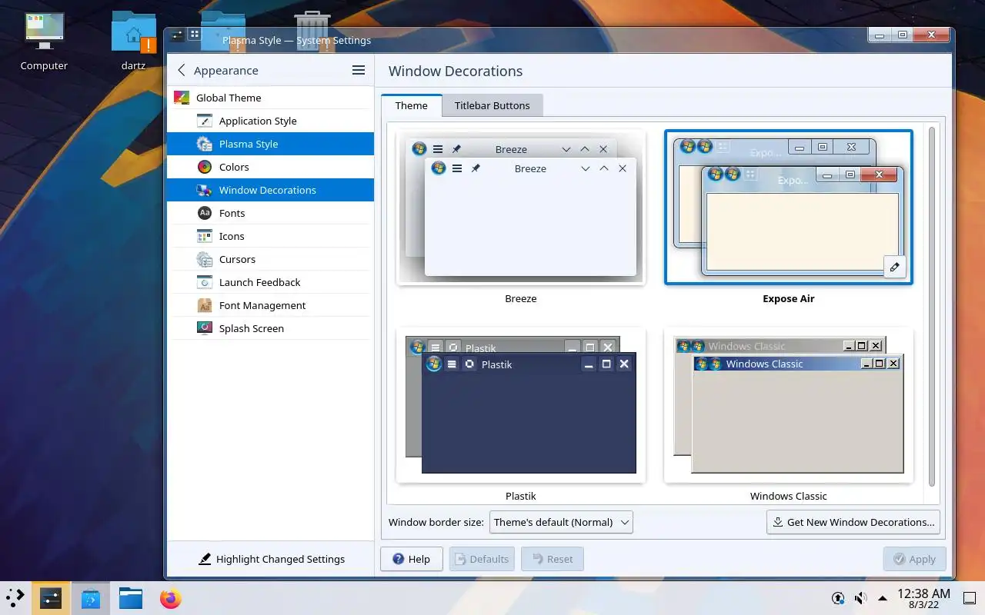Image resolution: width=985 pixels, height=615 pixels.
Task: Open the Window border size dropdown
Action: 561,522
